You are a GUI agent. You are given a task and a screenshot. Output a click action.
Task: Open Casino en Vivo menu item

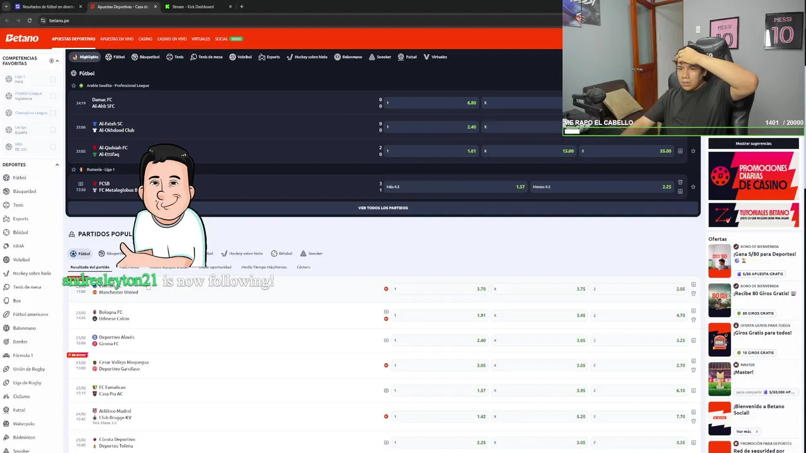point(172,39)
